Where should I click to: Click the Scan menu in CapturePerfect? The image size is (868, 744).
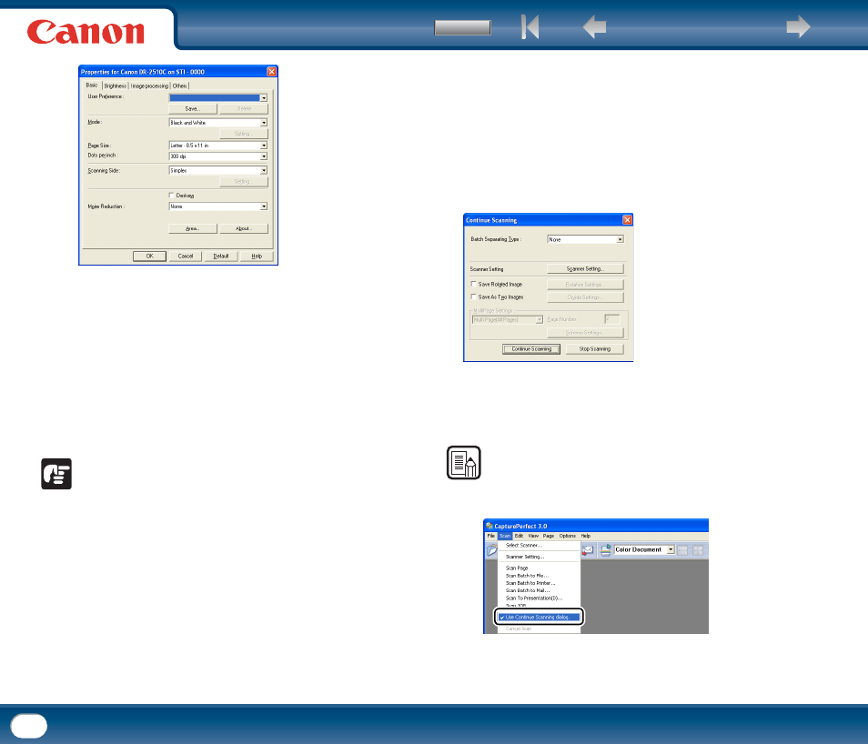(505, 536)
